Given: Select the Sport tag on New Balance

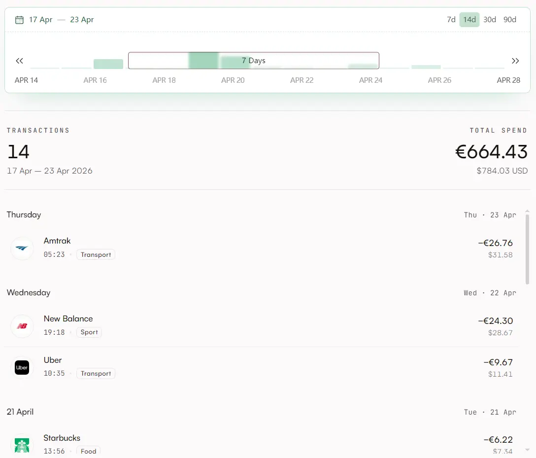Looking at the screenshot, I should click(89, 332).
